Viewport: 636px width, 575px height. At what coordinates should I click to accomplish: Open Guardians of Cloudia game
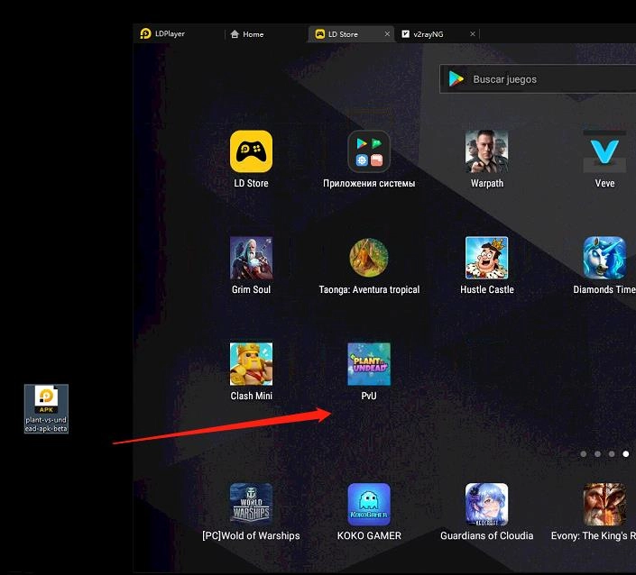click(487, 504)
